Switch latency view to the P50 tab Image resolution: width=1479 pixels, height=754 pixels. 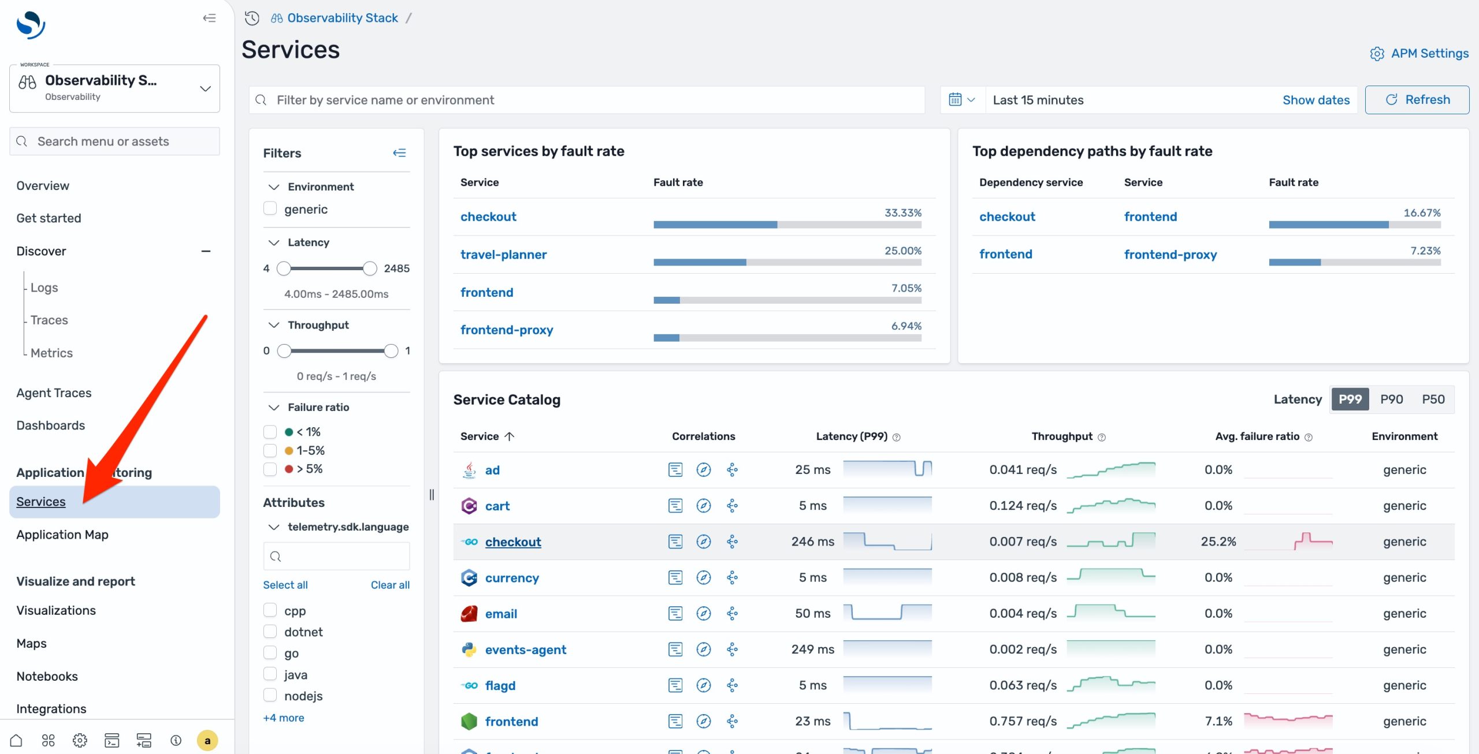coord(1435,398)
